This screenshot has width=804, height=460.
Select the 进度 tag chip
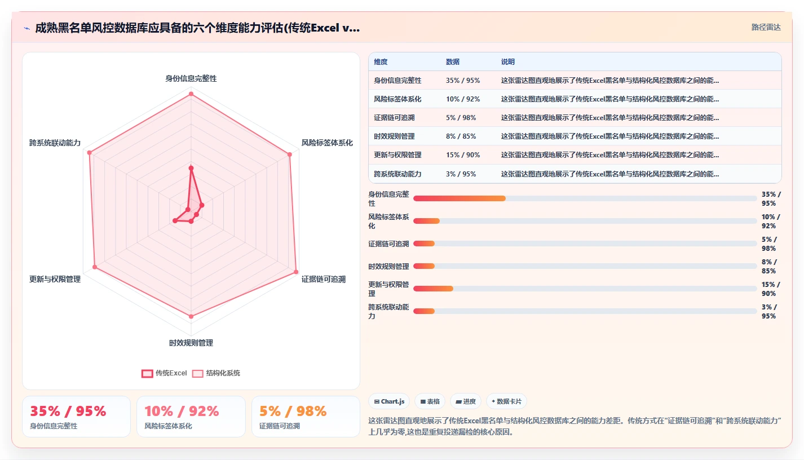pos(466,401)
